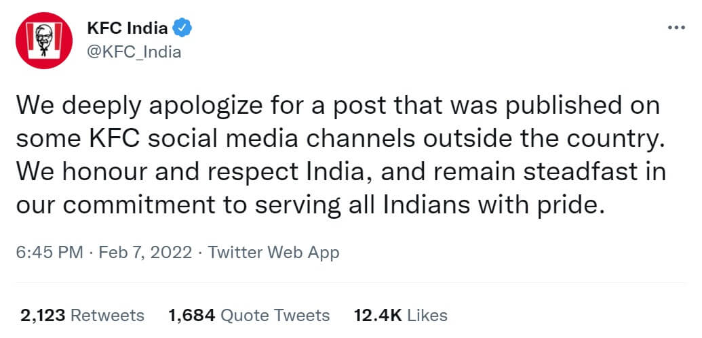This screenshot has height=338, width=702.
Task: Open the 1,684 Quote Tweets list
Action: 248,315
